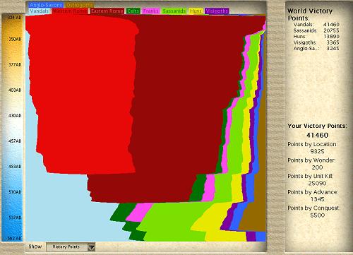Click the Show label beside the dropdown

[35, 247]
